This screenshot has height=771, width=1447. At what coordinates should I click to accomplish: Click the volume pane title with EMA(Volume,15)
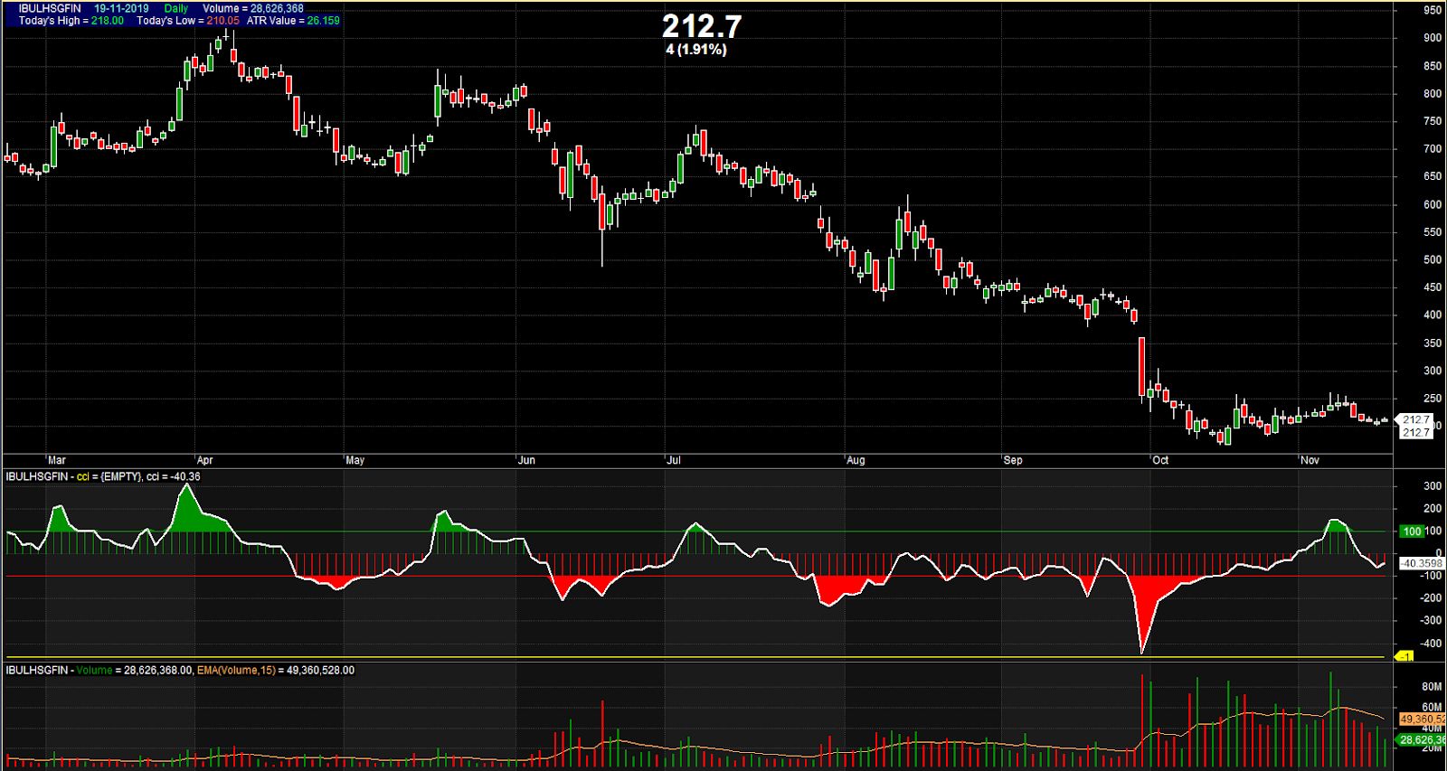point(180,671)
